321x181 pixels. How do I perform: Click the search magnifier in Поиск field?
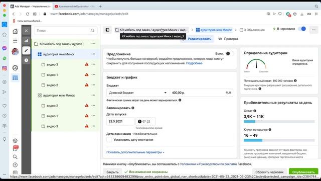[92, 31]
